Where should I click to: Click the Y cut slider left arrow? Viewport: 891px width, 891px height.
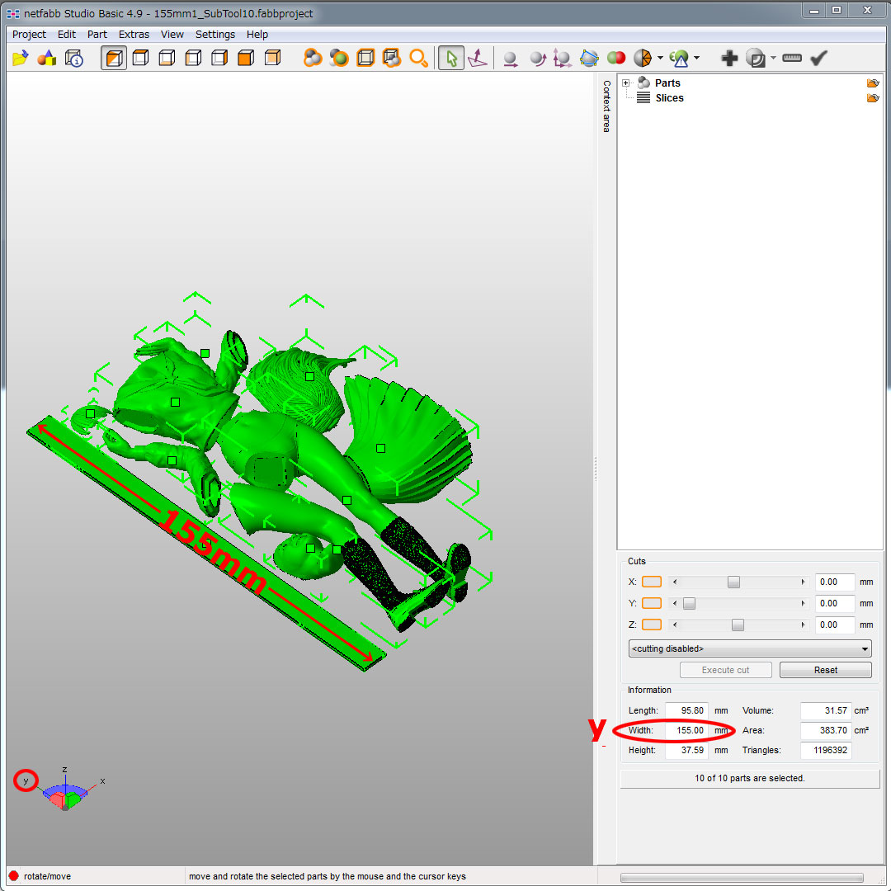pyautogui.click(x=675, y=603)
